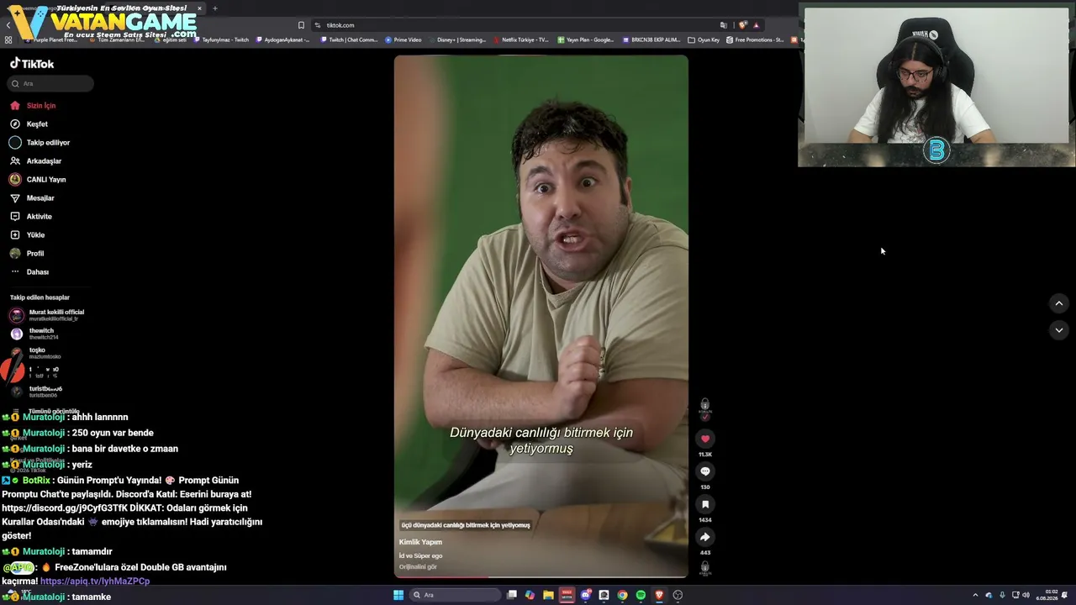This screenshot has height=605, width=1076.
Task: Open the Sizin İçin feed
Action: point(33,106)
